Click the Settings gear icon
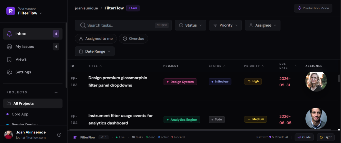Viewport: 341px width, 143px height. (9, 72)
